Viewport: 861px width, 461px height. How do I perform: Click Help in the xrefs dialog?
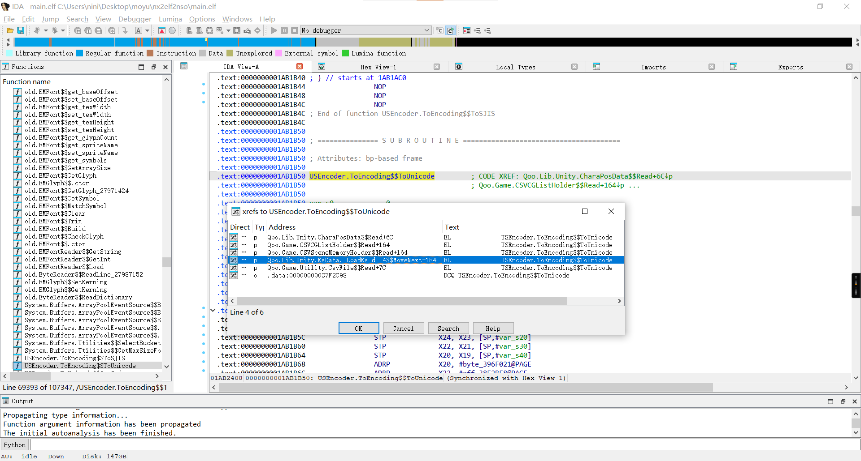tap(493, 328)
